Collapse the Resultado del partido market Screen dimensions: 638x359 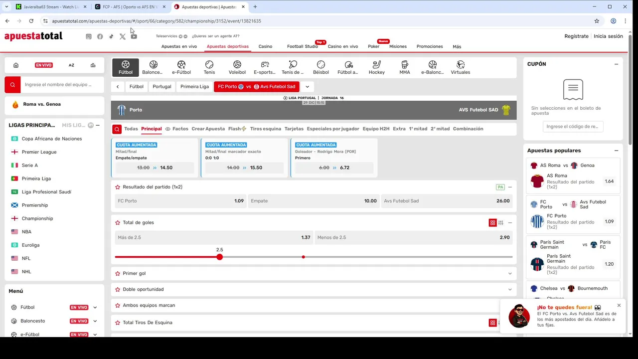tap(510, 187)
